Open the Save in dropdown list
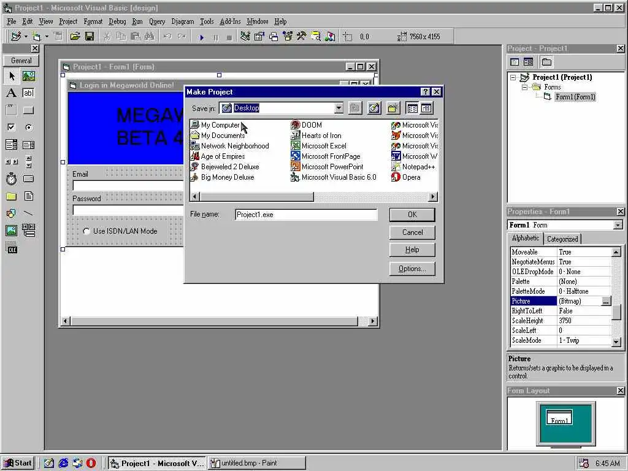The width and height of the screenshot is (628, 471). (339, 108)
